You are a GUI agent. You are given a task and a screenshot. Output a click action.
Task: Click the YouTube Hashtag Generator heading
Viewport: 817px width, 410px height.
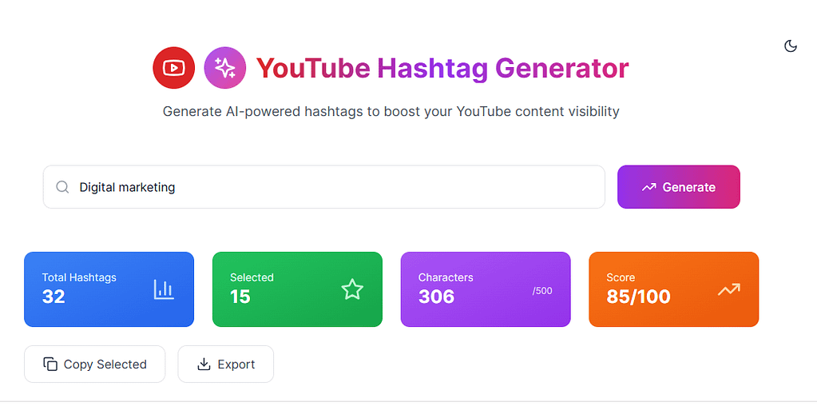pyautogui.click(x=442, y=69)
